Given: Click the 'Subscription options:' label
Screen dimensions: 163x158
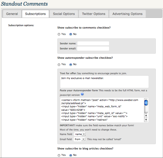Looking at the screenshot, I should pyautogui.click(x=21, y=25).
